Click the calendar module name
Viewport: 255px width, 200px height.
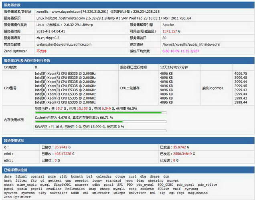coord(103,176)
